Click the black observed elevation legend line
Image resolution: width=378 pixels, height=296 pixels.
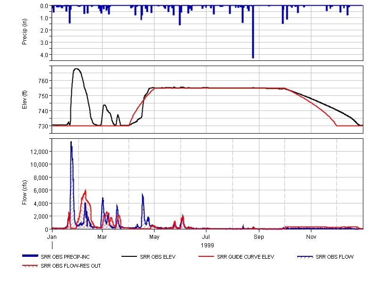(129, 256)
